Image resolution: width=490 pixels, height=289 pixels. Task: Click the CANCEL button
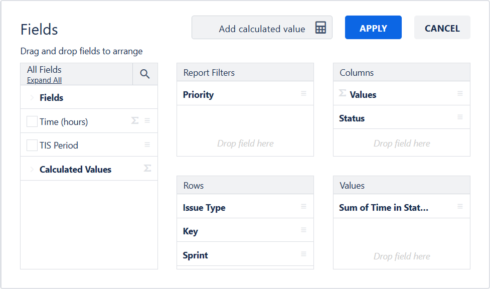tap(442, 28)
